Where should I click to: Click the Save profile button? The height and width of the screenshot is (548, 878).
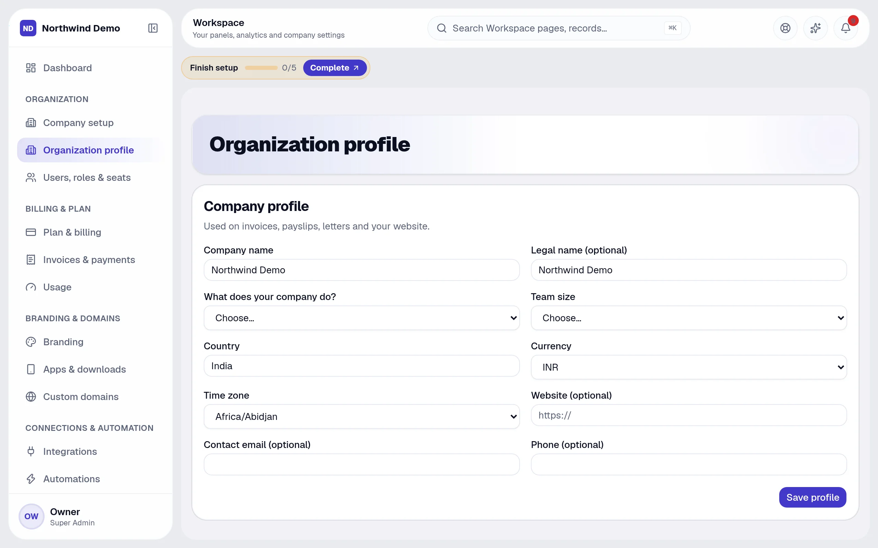pyautogui.click(x=813, y=497)
